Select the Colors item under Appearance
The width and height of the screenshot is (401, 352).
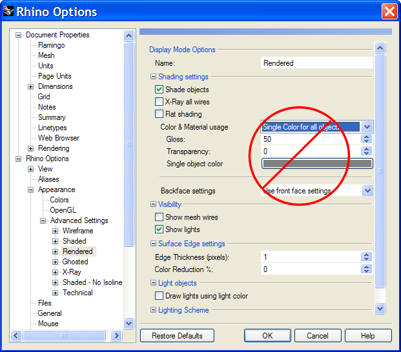(x=59, y=200)
